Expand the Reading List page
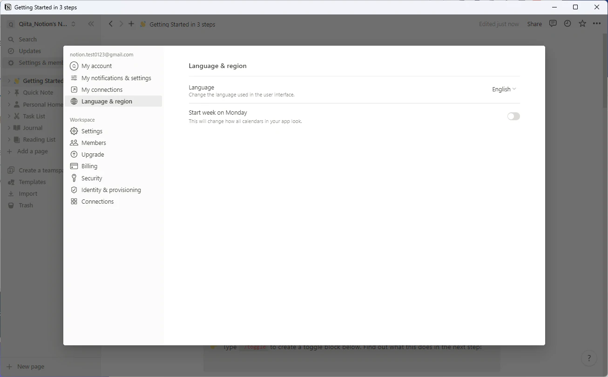The width and height of the screenshot is (608, 377). (9, 139)
